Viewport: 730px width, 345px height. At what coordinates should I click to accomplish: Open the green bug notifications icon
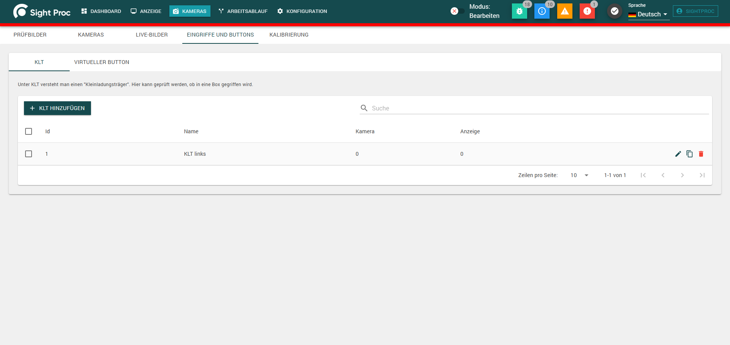(519, 11)
